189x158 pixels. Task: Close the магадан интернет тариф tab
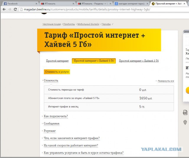pyautogui.click(x=147, y=4)
